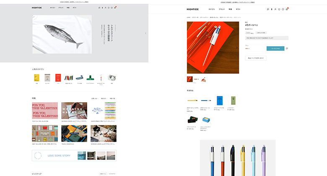The height and width of the screenshot is (176, 327).
Task: Select the third product gallery thumbnail
Action: (203, 79)
